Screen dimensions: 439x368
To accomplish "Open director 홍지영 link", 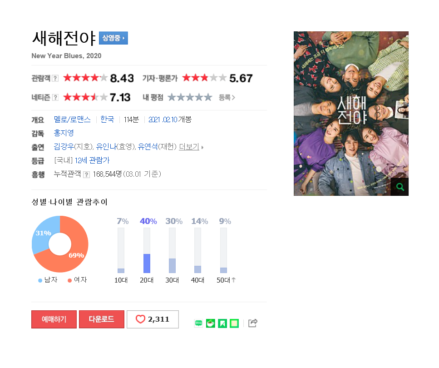I will coord(64,133).
